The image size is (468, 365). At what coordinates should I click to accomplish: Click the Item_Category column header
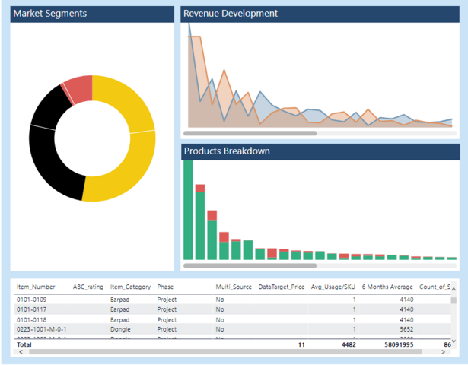point(130,287)
